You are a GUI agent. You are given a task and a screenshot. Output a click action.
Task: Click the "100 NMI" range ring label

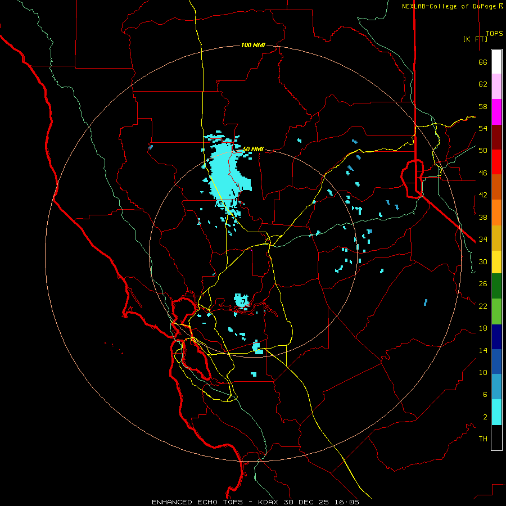253,45
